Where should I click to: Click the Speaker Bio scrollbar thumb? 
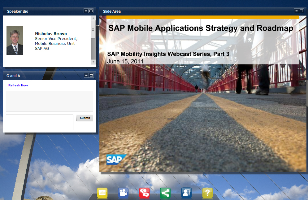(93, 29)
